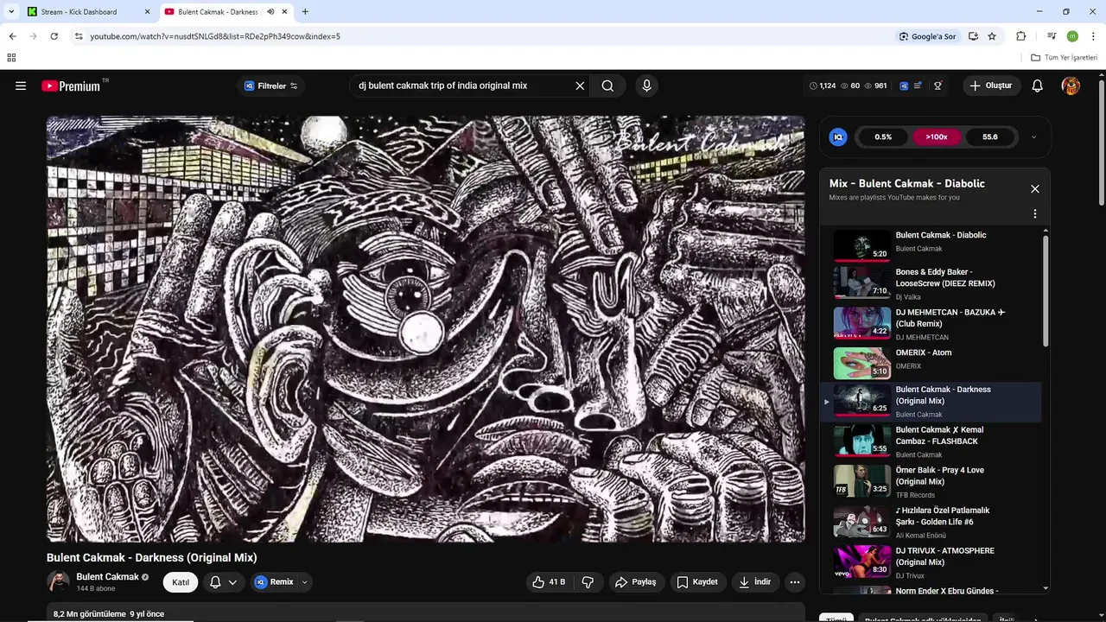Open Bulent Cakmak channel avatar
The image size is (1106, 622).
coord(58,581)
